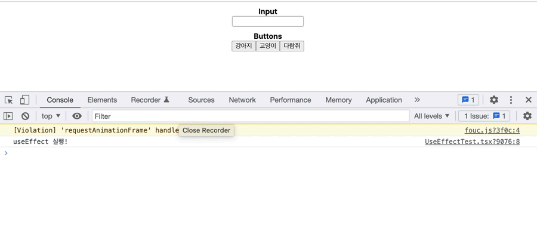Open the UseEffectTest.tsx source link
The image size is (537, 249).
(x=472, y=142)
